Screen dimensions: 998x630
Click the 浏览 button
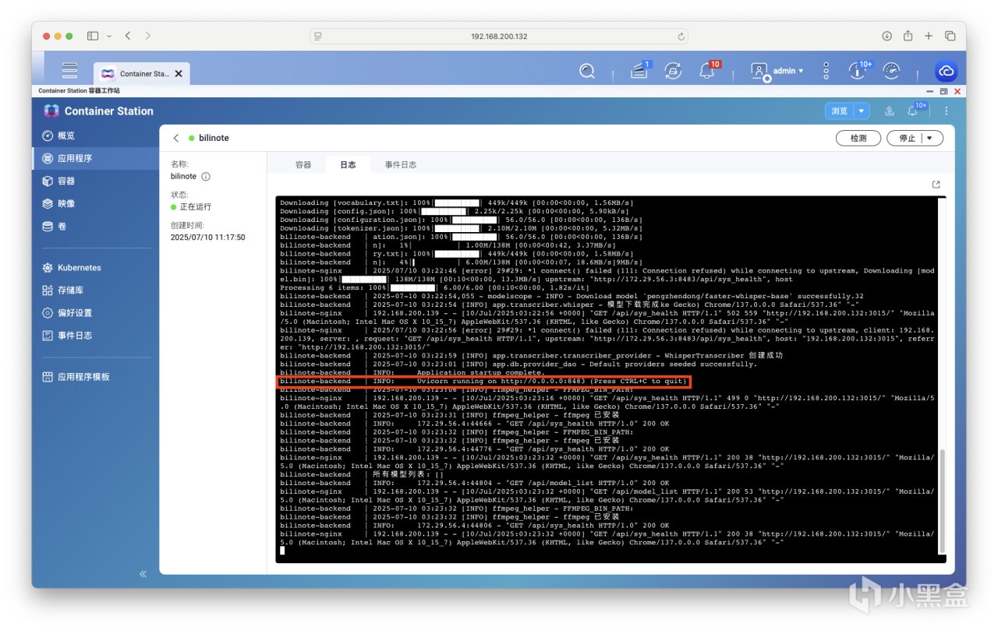point(839,111)
